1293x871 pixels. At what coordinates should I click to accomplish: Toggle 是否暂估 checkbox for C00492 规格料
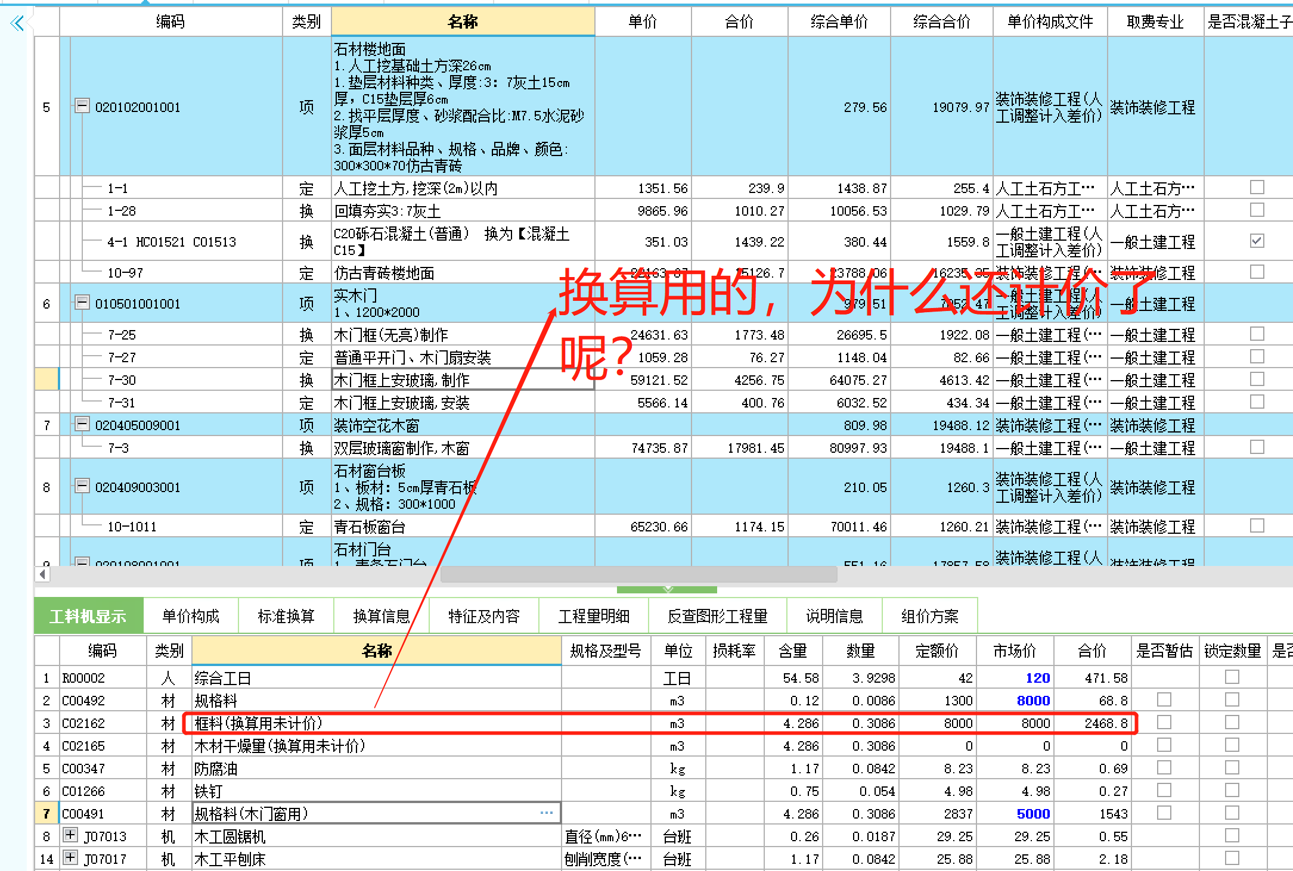pyautogui.click(x=1164, y=700)
